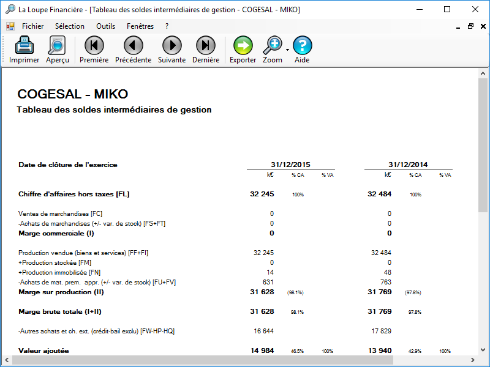
Task: Click '+Production immobilisée [FN]' row label
Action: point(59,272)
